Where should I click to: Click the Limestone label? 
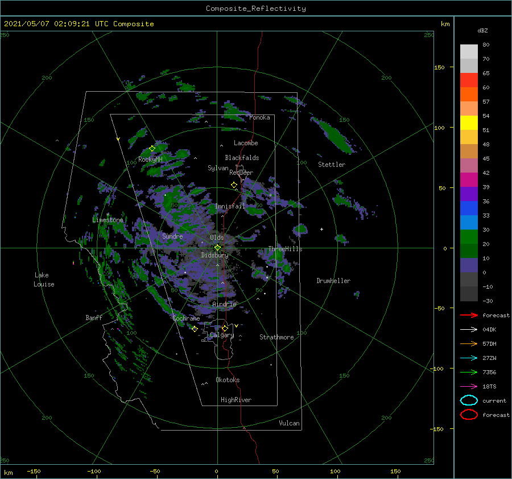(x=108, y=220)
